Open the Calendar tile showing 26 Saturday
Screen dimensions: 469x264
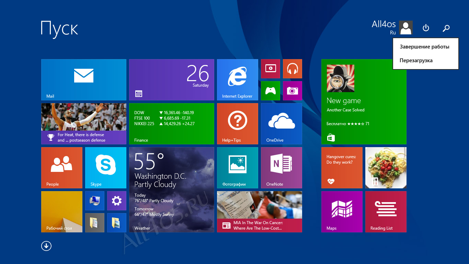tap(172, 80)
